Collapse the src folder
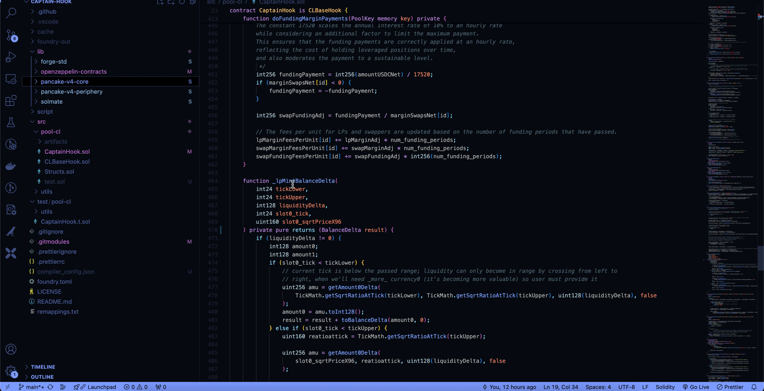The image size is (764, 391). 110,122
